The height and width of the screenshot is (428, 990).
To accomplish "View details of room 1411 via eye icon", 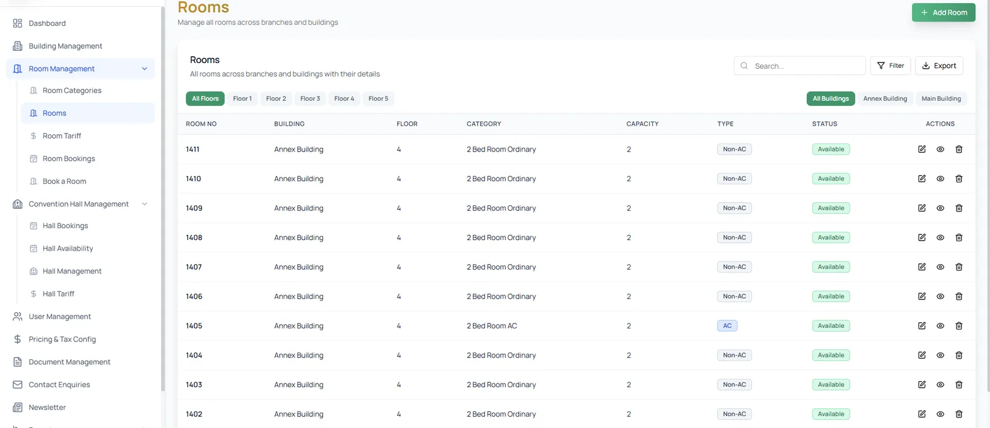I will pos(940,149).
